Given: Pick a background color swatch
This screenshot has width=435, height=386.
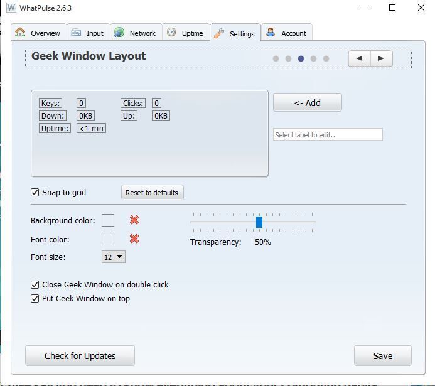Looking at the screenshot, I should pyautogui.click(x=108, y=220).
